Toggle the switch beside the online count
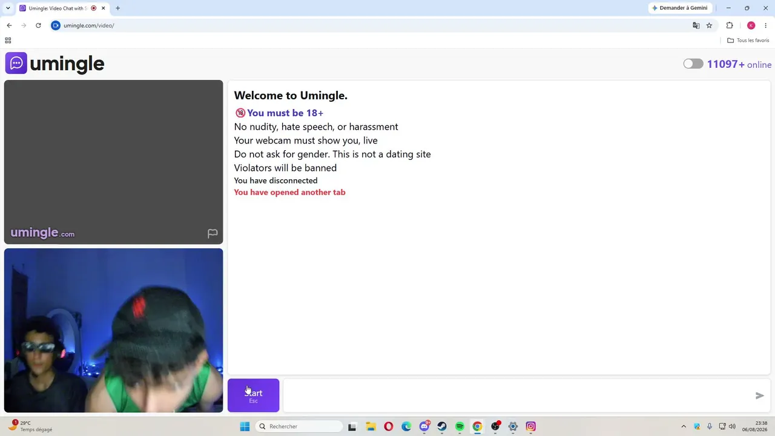Viewport: 775px width, 436px height. point(693,64)
